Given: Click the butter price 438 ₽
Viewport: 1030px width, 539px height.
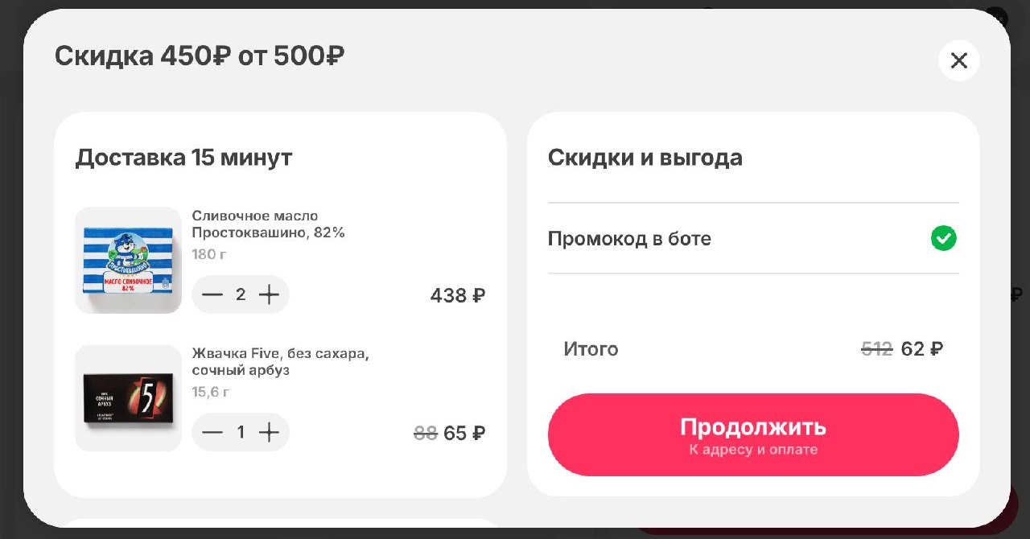Looking at the screenshot, I should click(x=457, y=296).
